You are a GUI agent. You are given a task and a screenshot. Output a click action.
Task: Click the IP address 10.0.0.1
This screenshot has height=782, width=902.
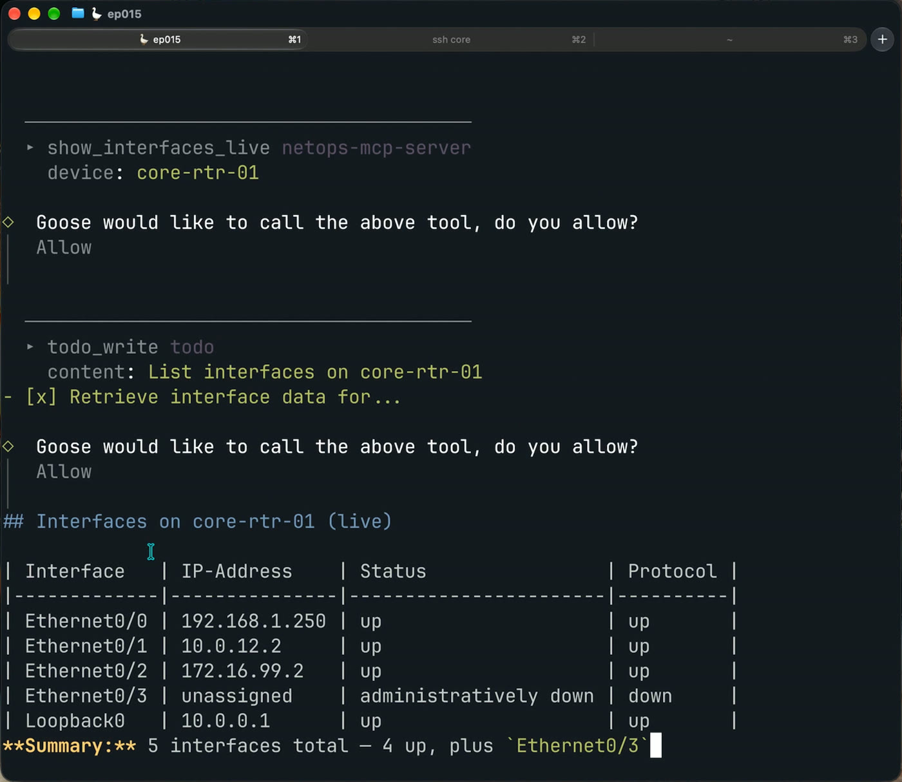(225, 721)
